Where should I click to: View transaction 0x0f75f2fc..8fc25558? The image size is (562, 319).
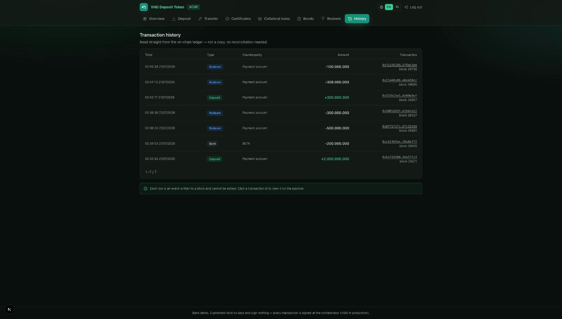(400, 126)
